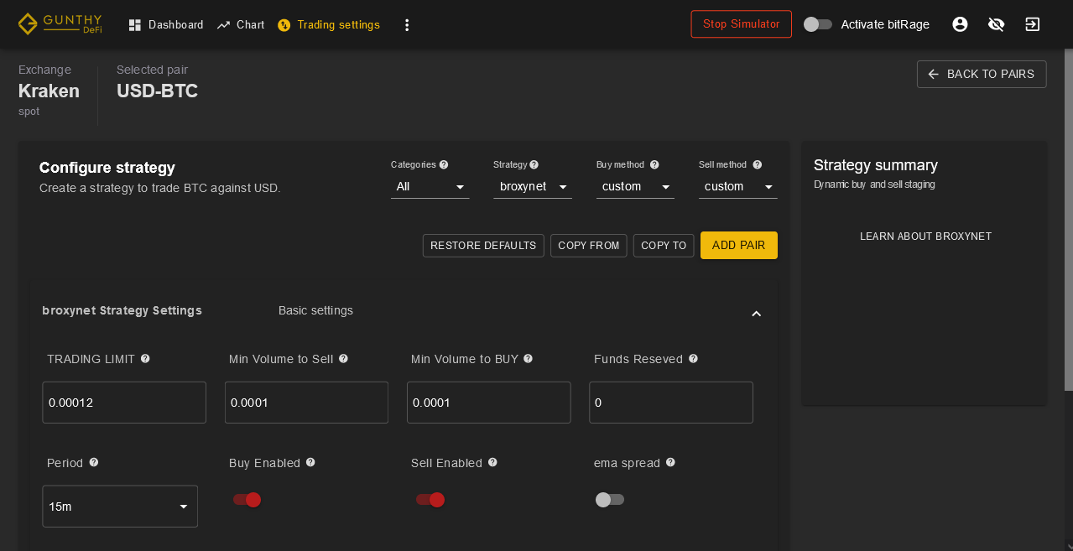Click the Funds Reseved input field
1073x551 pixels.
[x=671, y=403]
